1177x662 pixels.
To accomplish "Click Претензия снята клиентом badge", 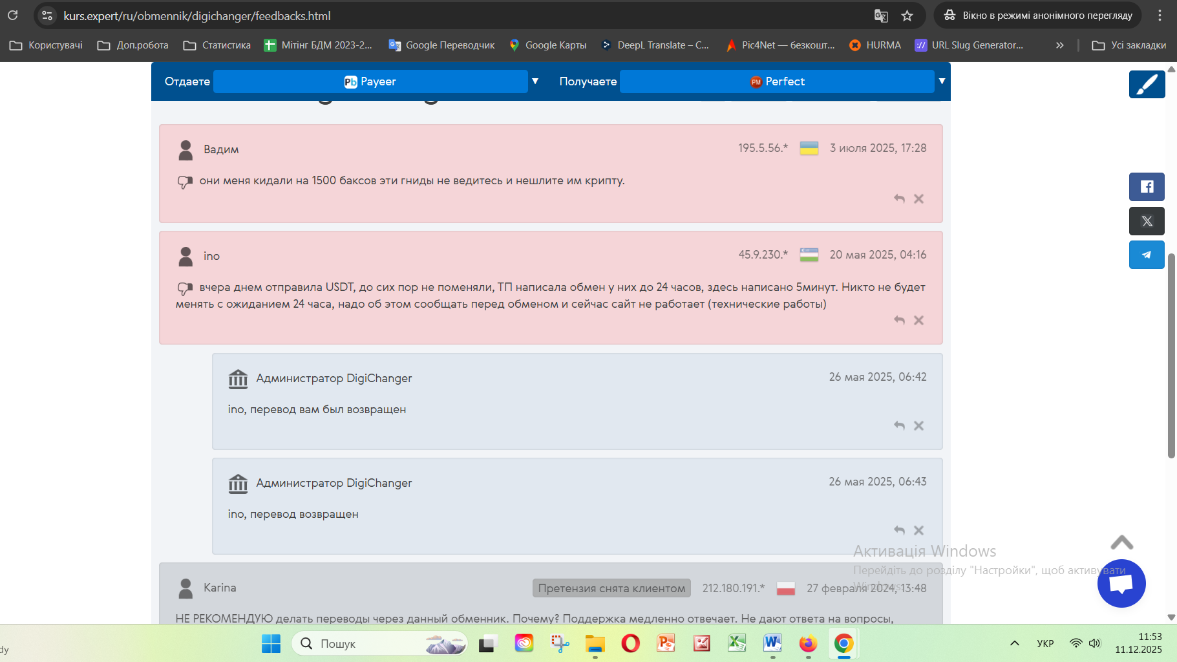I will (x=611, y=588).
